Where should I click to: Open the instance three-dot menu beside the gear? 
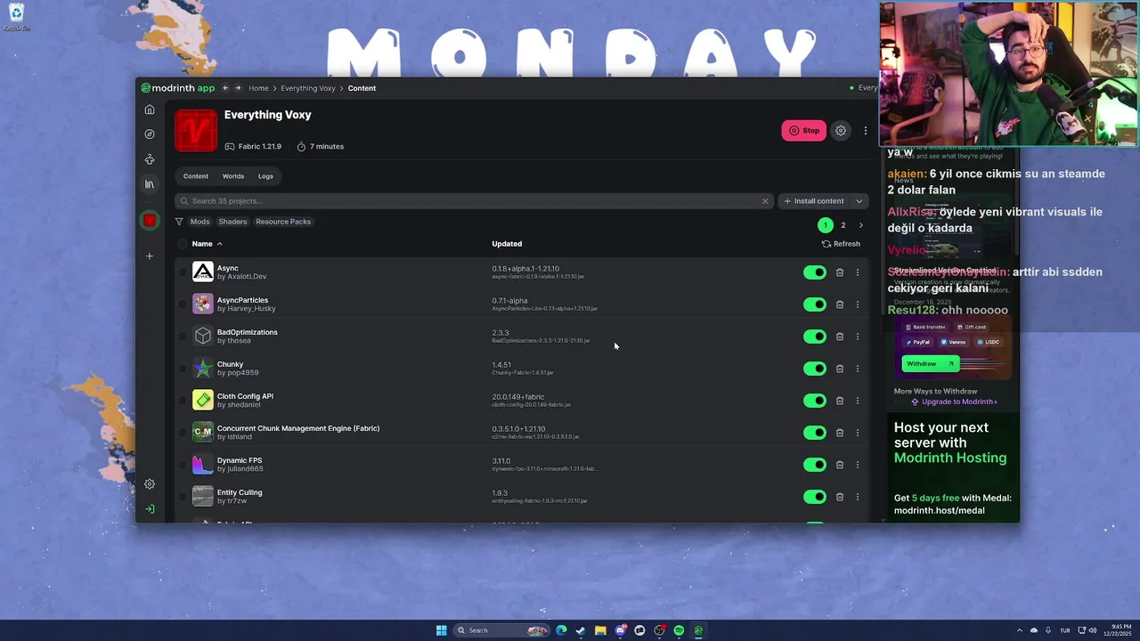(865, 131)
